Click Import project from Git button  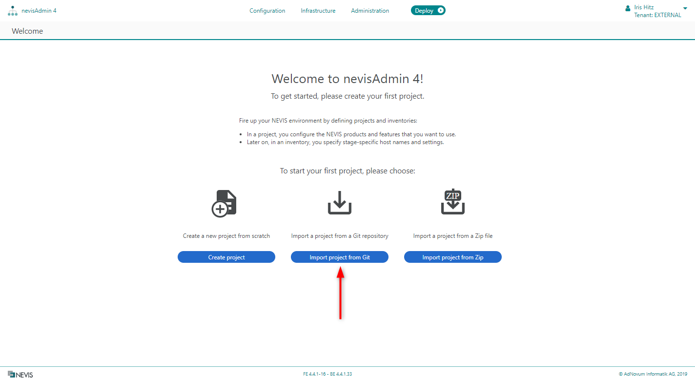tap(340, 257)
